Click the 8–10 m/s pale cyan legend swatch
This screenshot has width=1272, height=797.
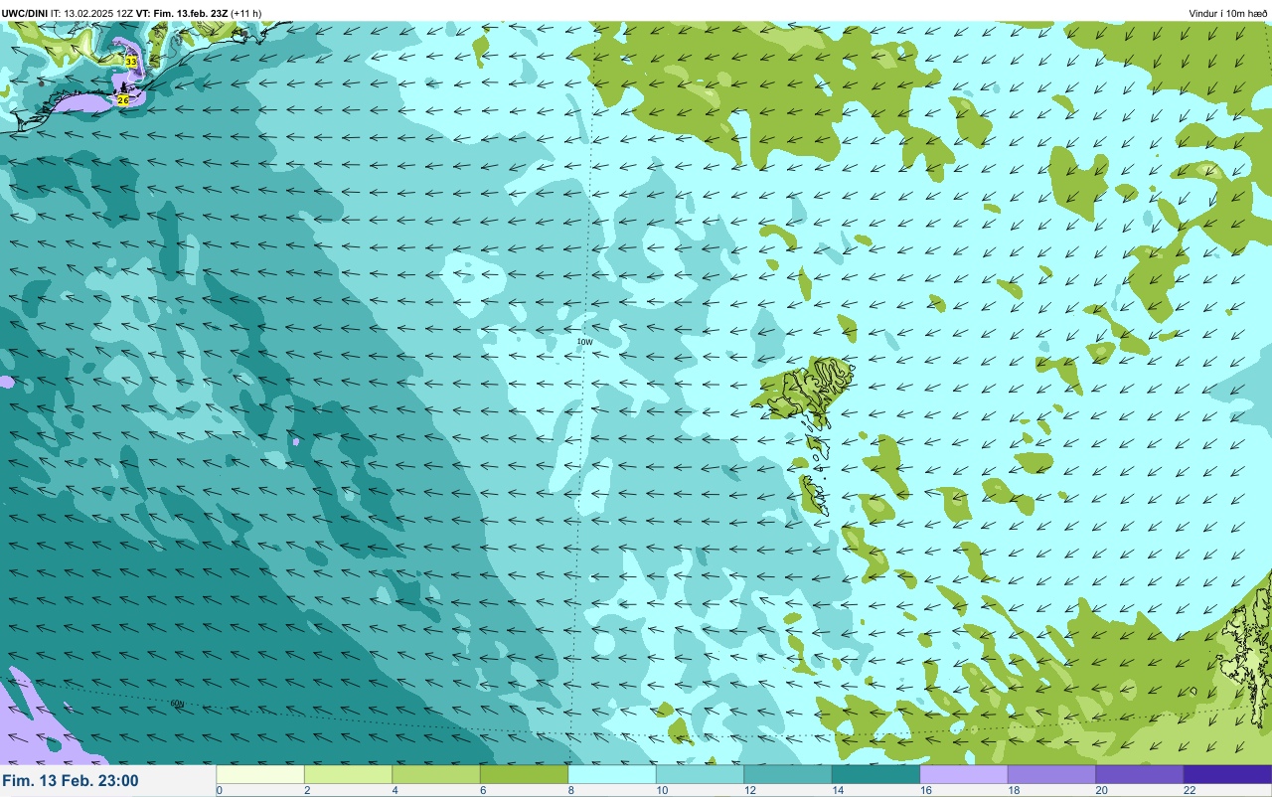click(612, 774)
